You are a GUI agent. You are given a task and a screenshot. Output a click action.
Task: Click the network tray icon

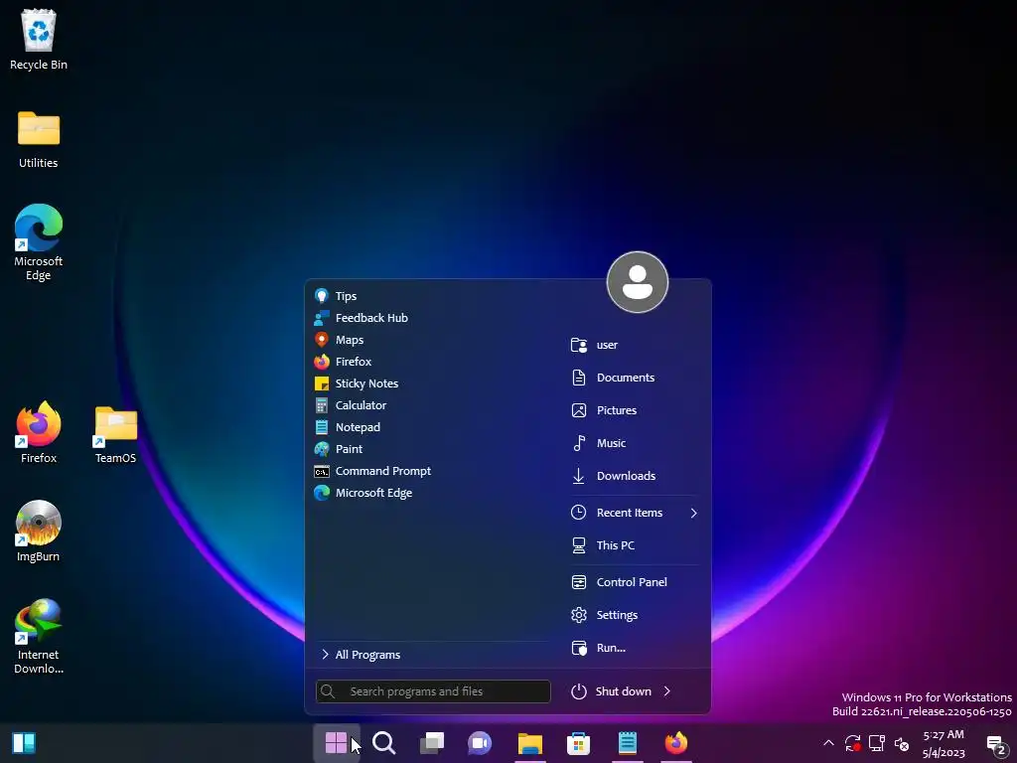[877, 743]
